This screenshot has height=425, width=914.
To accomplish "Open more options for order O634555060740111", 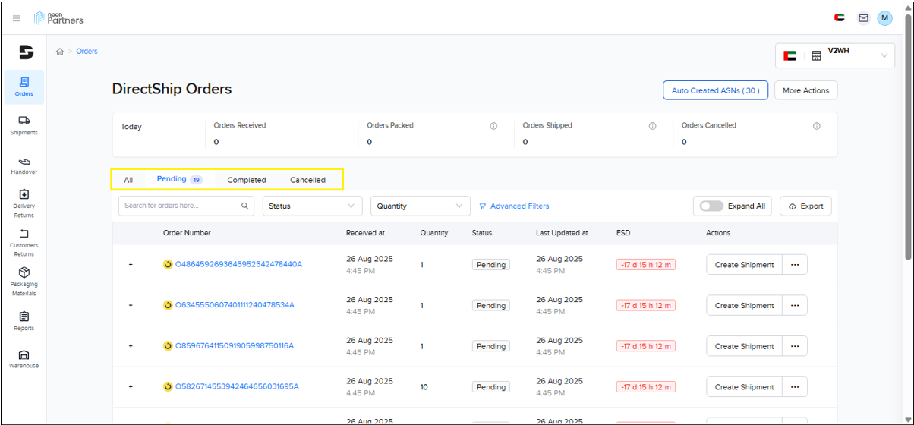I will pyautogui.click(x=795, y=305).
